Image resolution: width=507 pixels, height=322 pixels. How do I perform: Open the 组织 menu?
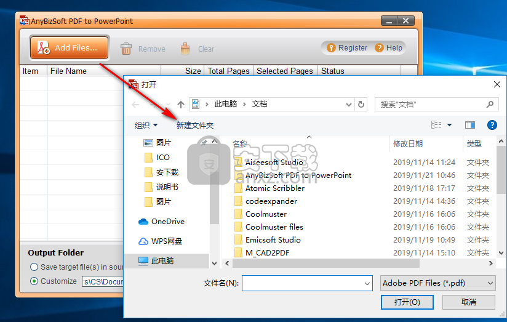(x=146, y=125)
